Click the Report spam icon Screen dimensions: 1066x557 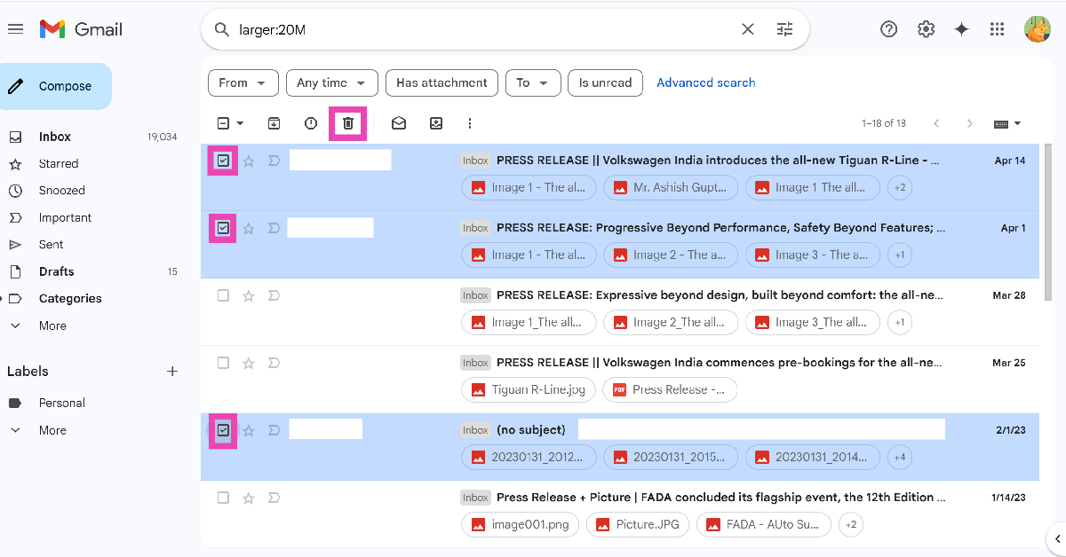point(311,123)
